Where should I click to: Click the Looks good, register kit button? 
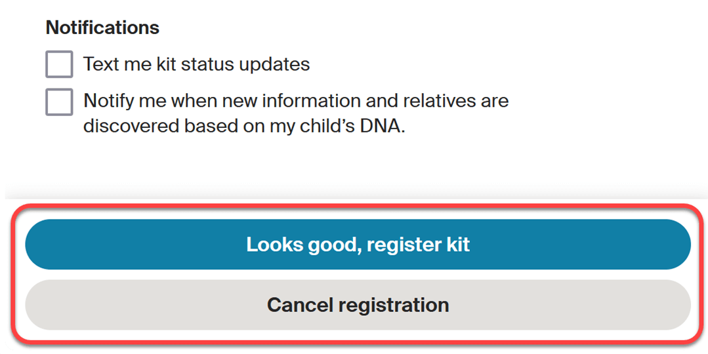[358, 245]
